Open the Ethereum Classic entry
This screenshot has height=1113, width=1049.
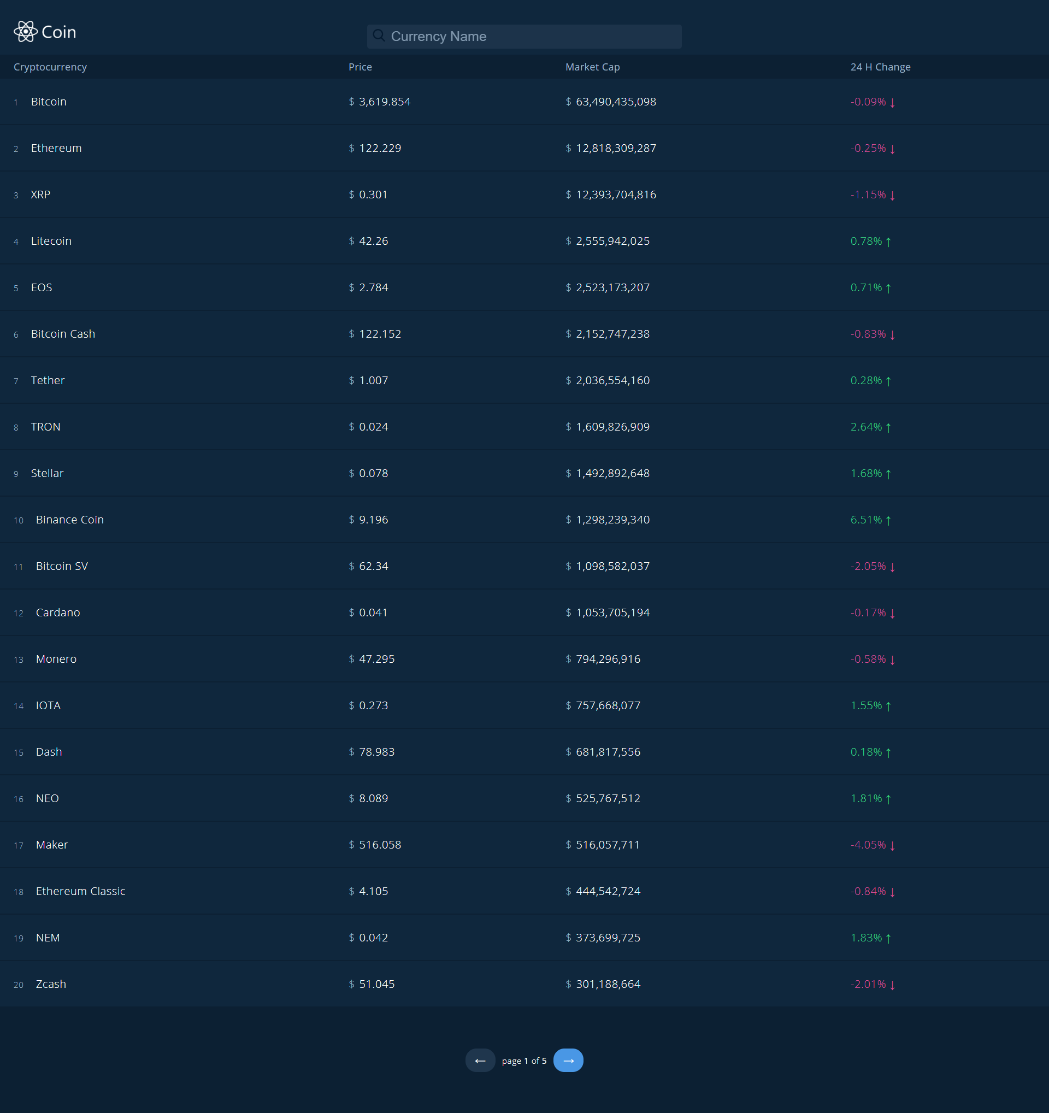[x=81, y=891]
